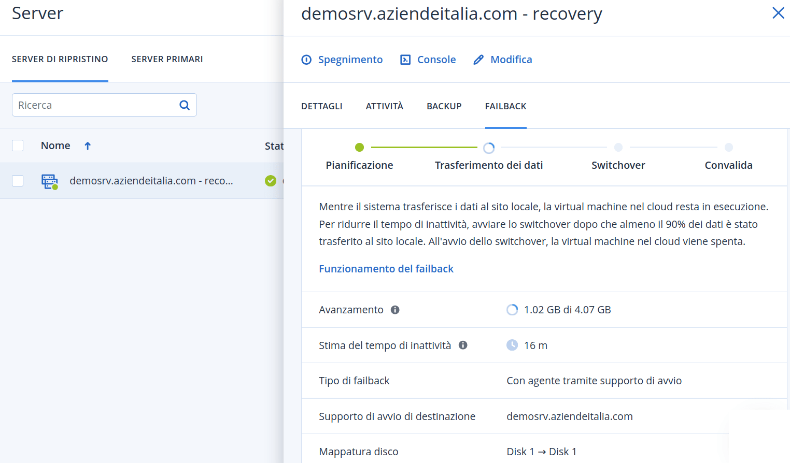The image size is (790, 463).
Task: Click the Pianificazione step marker
Action: (360, 148)
